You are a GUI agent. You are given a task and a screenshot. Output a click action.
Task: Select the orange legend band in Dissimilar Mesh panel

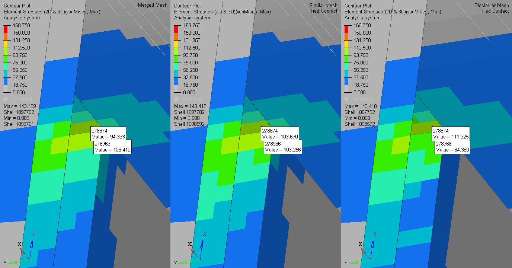pyautogui.click(x=347, y=36)
